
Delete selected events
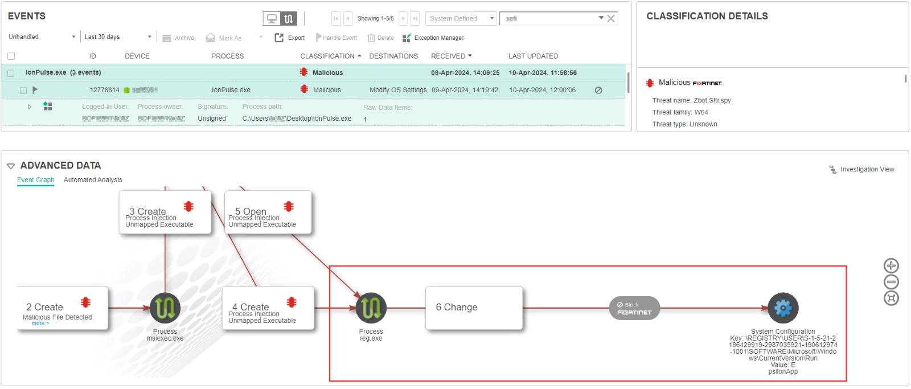click(x=381, y=38)
